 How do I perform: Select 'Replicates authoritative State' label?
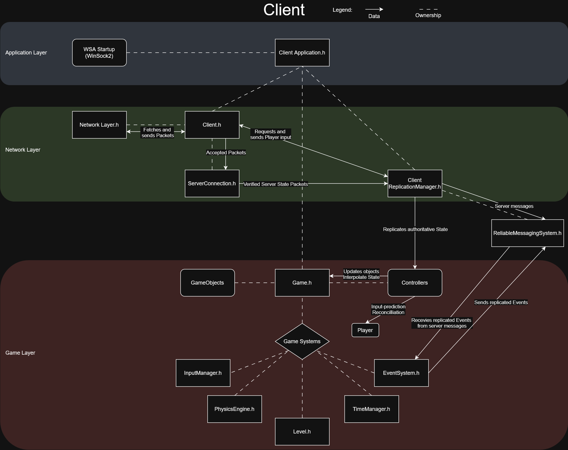pos(415,229)
